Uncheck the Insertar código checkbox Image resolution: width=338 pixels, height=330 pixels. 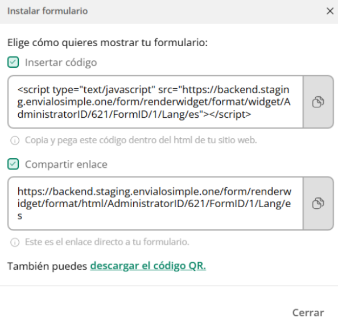click(x=13, y=62)
